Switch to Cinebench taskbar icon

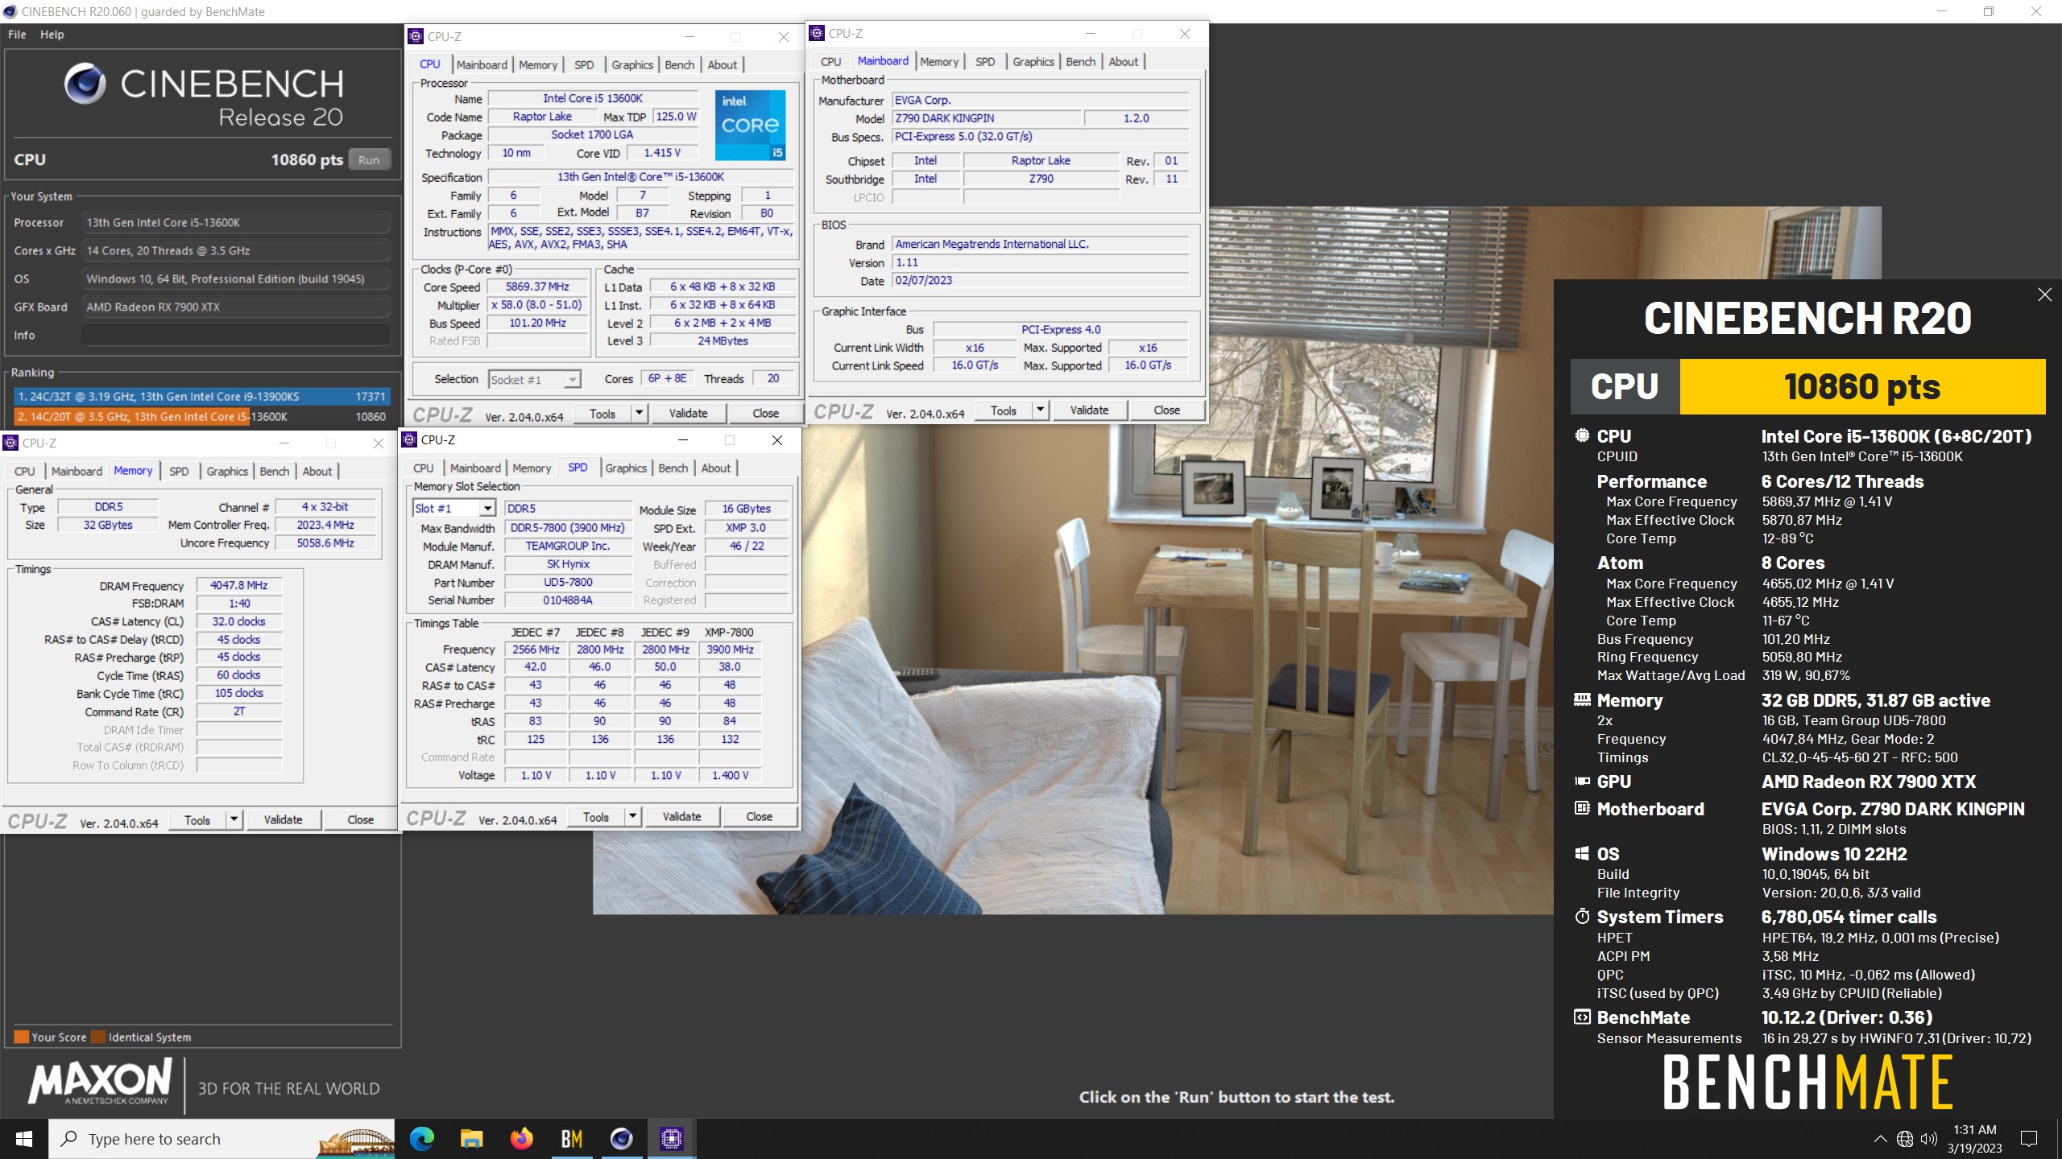pos(621,1138)
